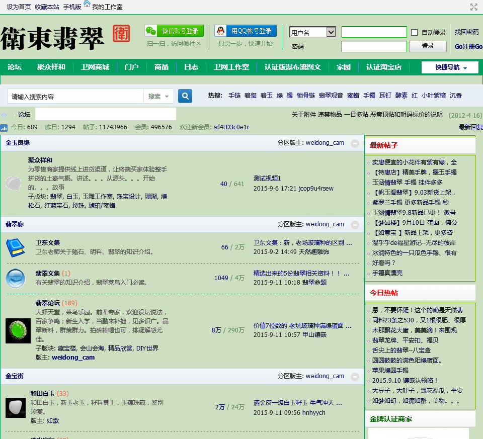483x439 pixels.
Task: Click the fullscreen toggle icon at top right
Action: [473, 7]
